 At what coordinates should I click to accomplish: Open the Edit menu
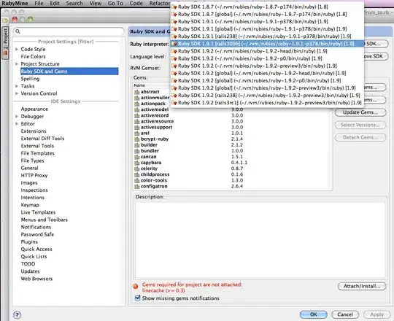(55, 3)
